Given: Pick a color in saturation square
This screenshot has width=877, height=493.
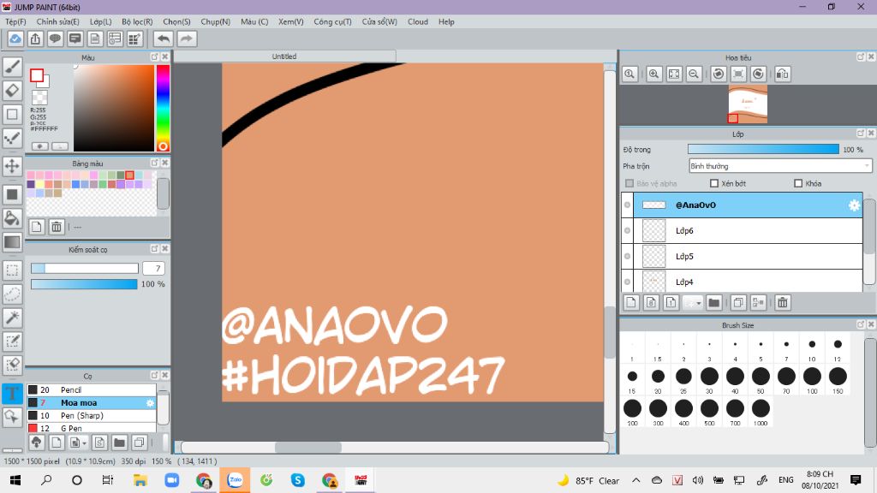Looking at the screenshot, I should pos(114,108).
